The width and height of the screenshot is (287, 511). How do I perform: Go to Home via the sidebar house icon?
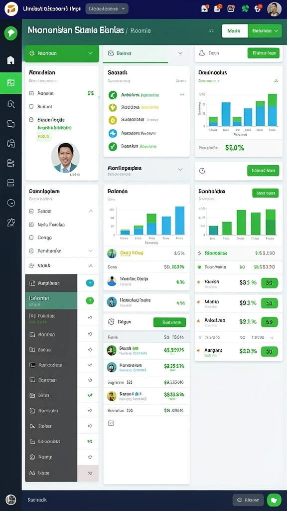click(x=11, y=60)
